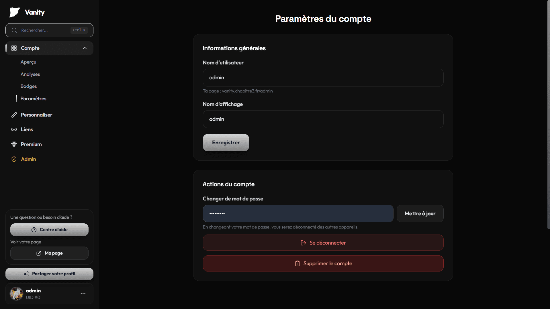
Task: Click the Enregistrer button
Action: point(226,143)
